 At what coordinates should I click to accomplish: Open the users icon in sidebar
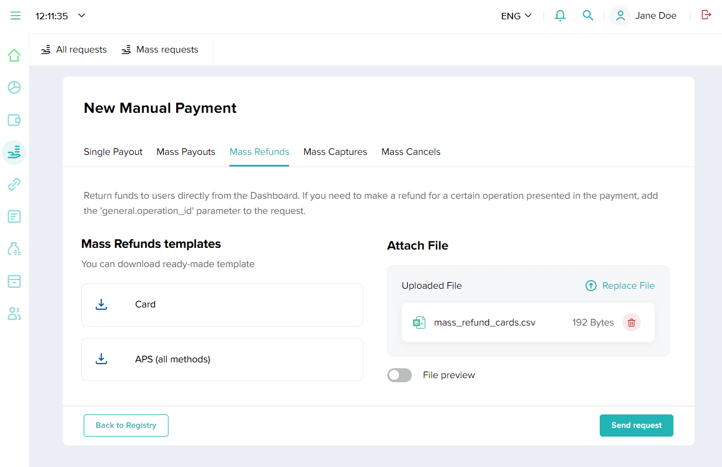14,314
